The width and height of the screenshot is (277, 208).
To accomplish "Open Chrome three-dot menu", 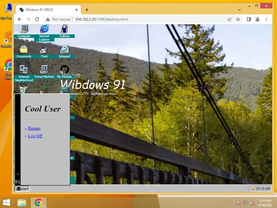I will pos(266,19).
